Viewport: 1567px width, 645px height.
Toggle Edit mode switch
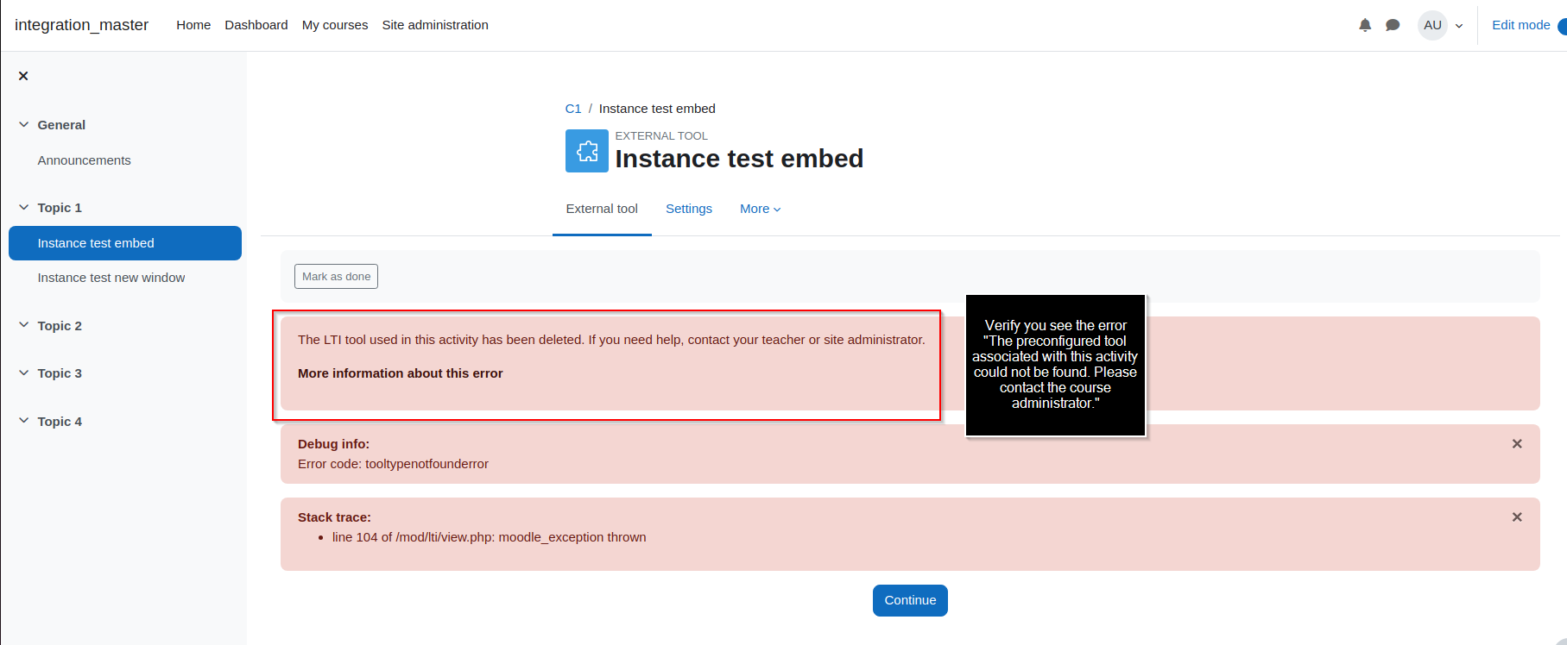pos(1561,26)
